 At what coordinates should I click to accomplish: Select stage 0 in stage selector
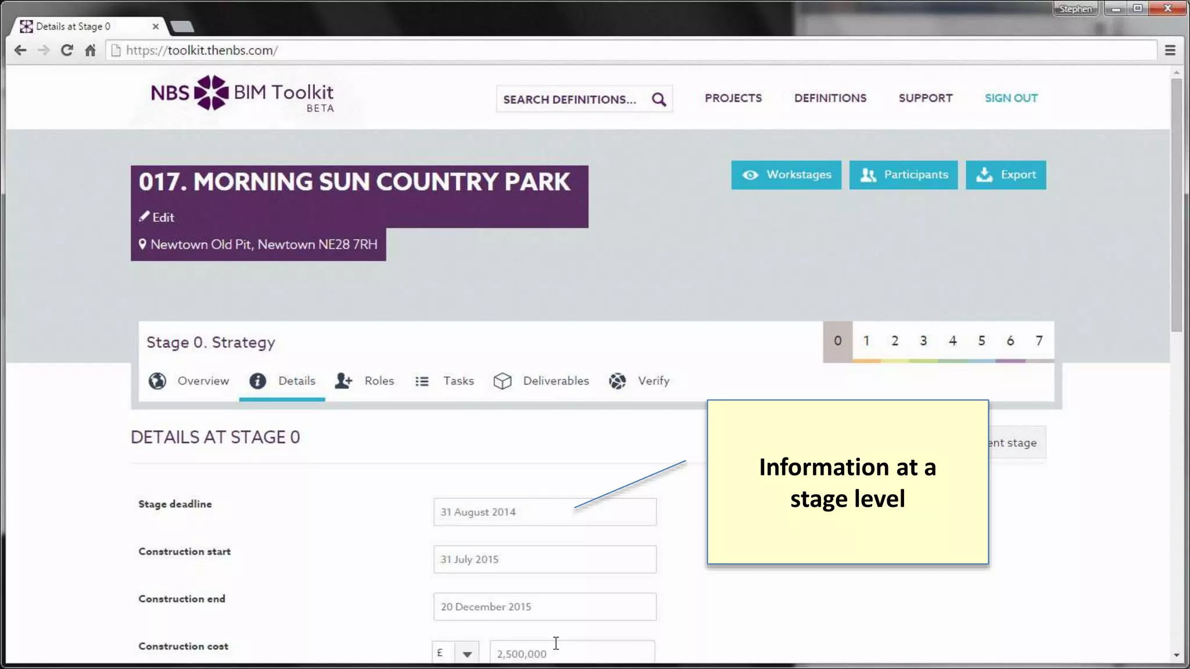click(837, 341)
